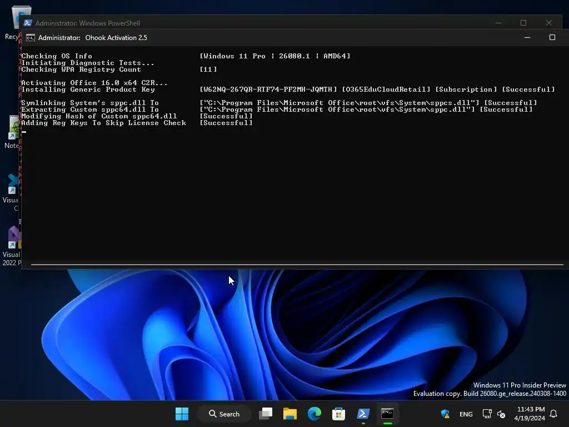Click "Adding Reg Keys To Skip License Check"

pos(103,123)
